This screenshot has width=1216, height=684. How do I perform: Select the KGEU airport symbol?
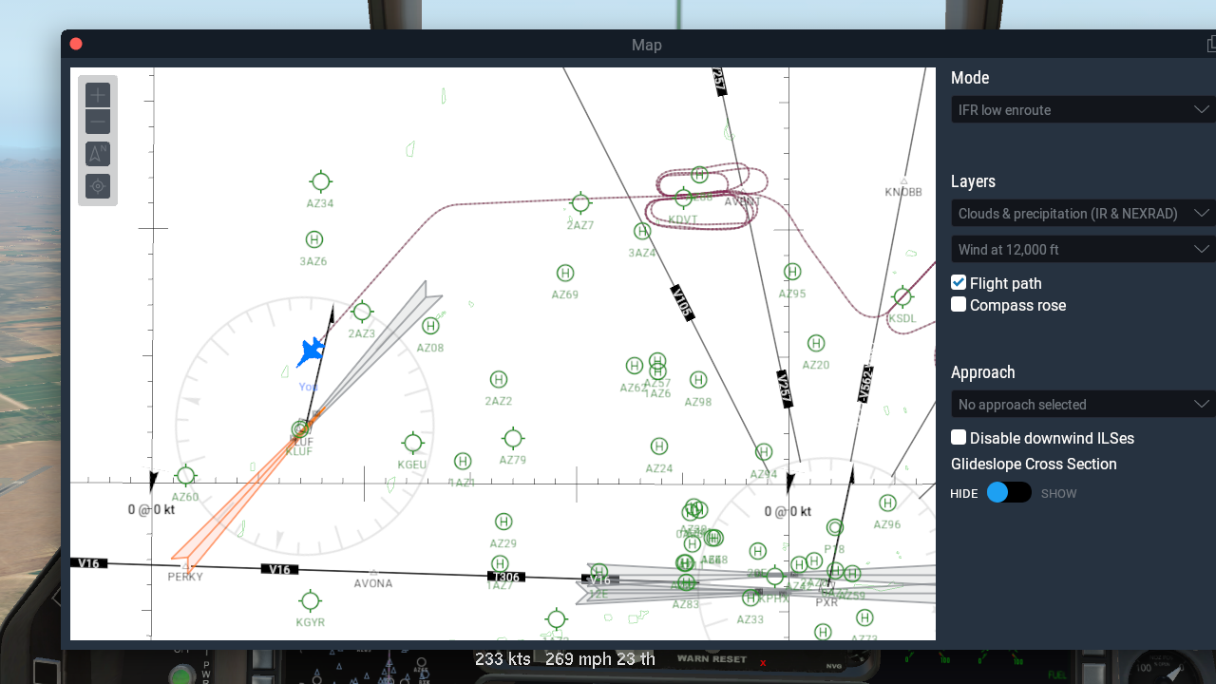(412, 443)
